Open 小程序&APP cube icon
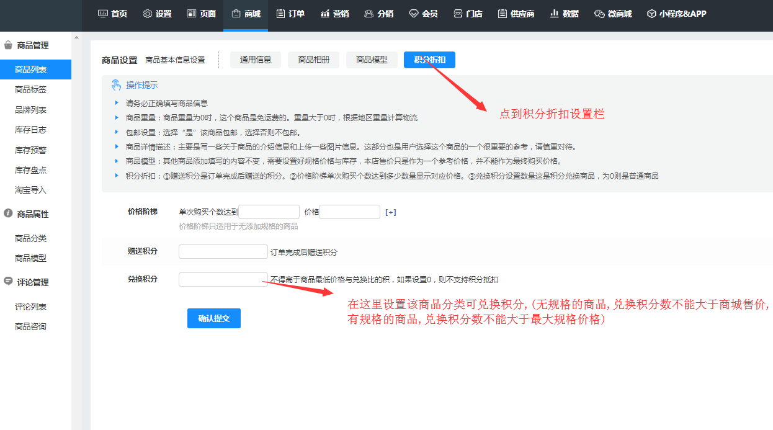The height and width of the screenshot is (430, 773). click(x=651, y=14)
